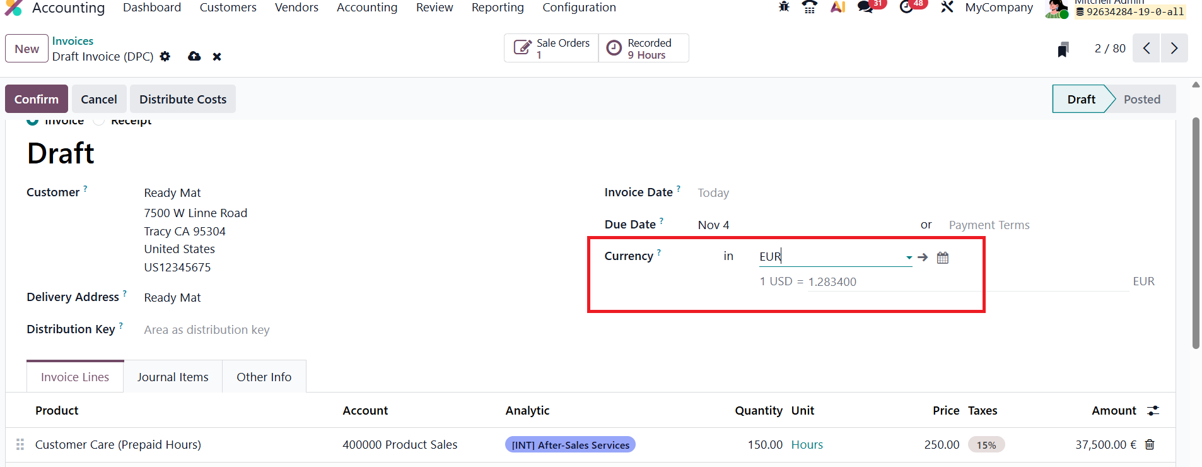Click the cloud upload save icon
1202x467 pixels.
pyautogui.click(x=194, y=56)
